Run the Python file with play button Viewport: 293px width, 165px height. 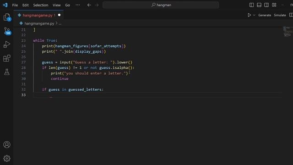click(x=249, y=15)
